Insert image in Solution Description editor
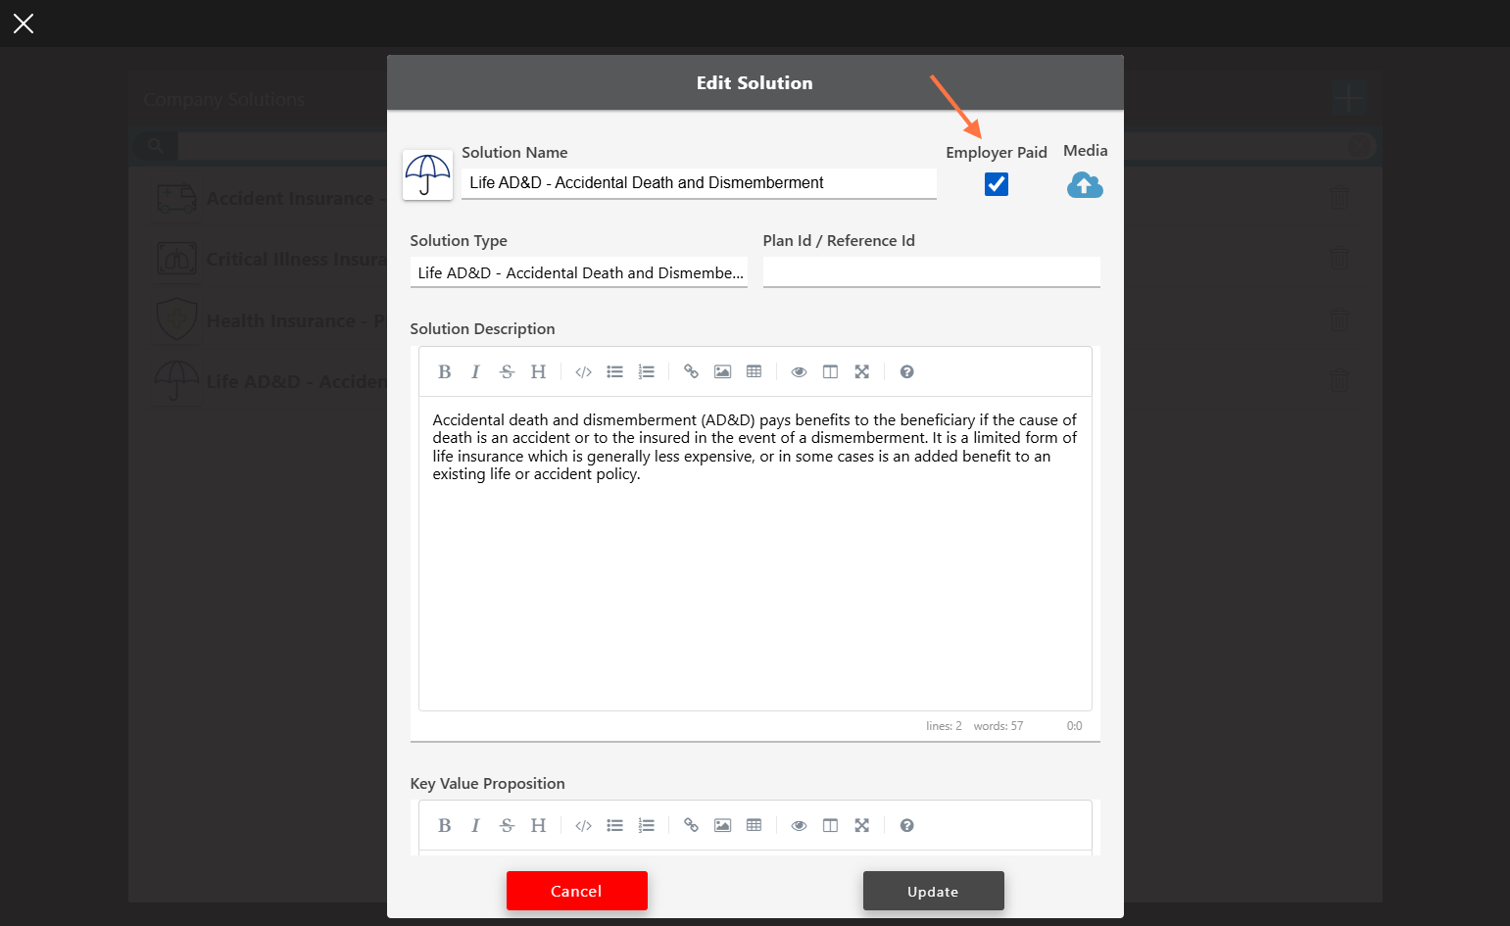 (x=722, y=371)
